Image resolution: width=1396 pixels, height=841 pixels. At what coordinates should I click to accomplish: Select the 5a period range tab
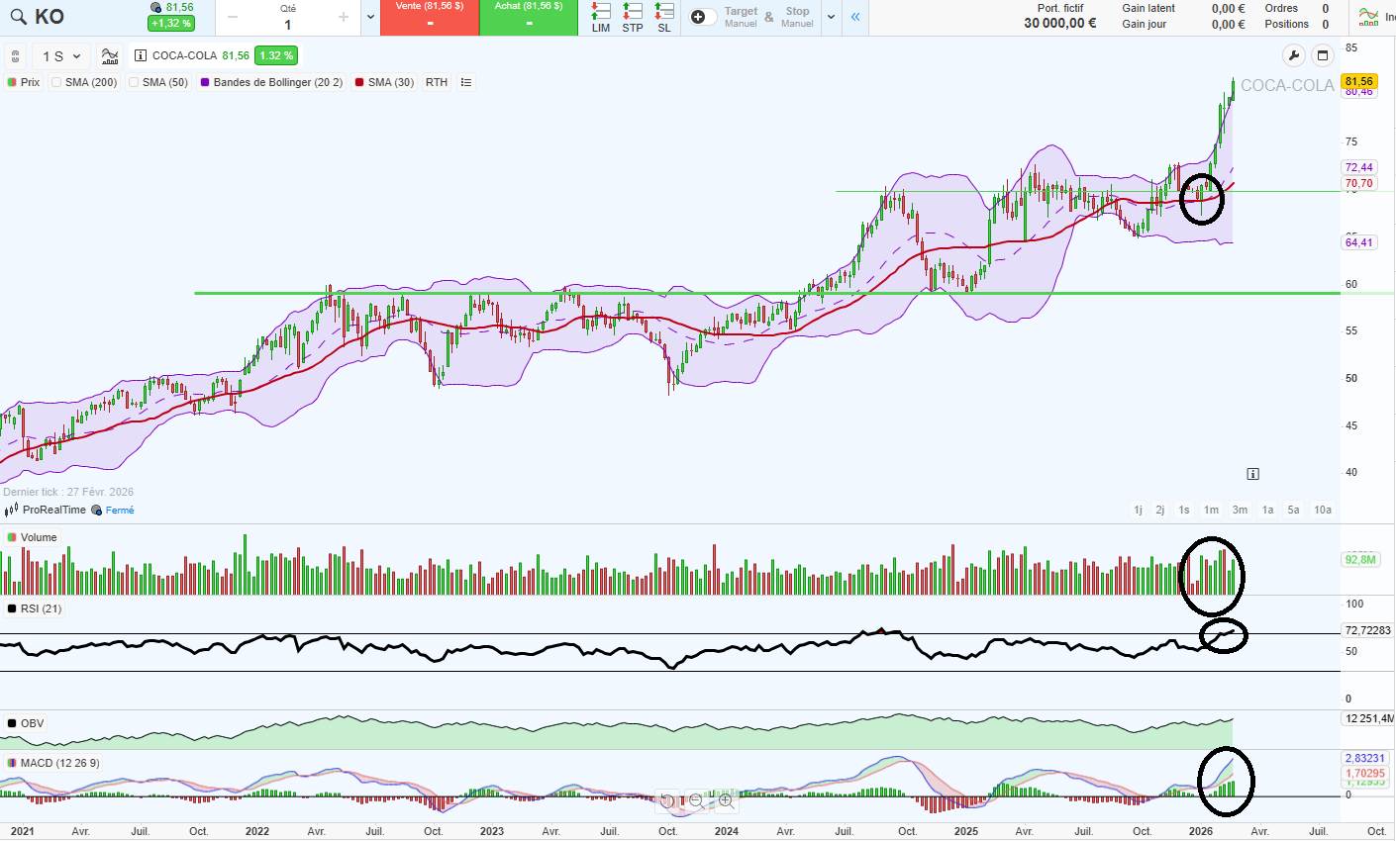pyautogui.click(x=1293, y=510)
